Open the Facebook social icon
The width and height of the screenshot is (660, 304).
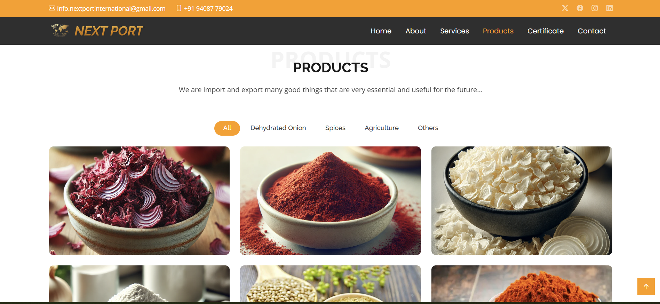(580, 8)
